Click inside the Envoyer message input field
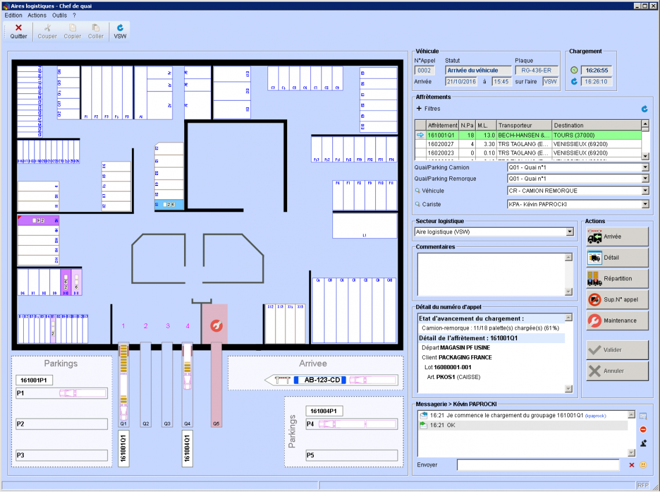Screen dimensions: 660x492 click(x=538, y=465)
